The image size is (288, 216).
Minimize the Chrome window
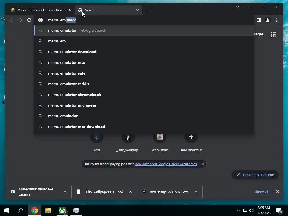point(251,7)
